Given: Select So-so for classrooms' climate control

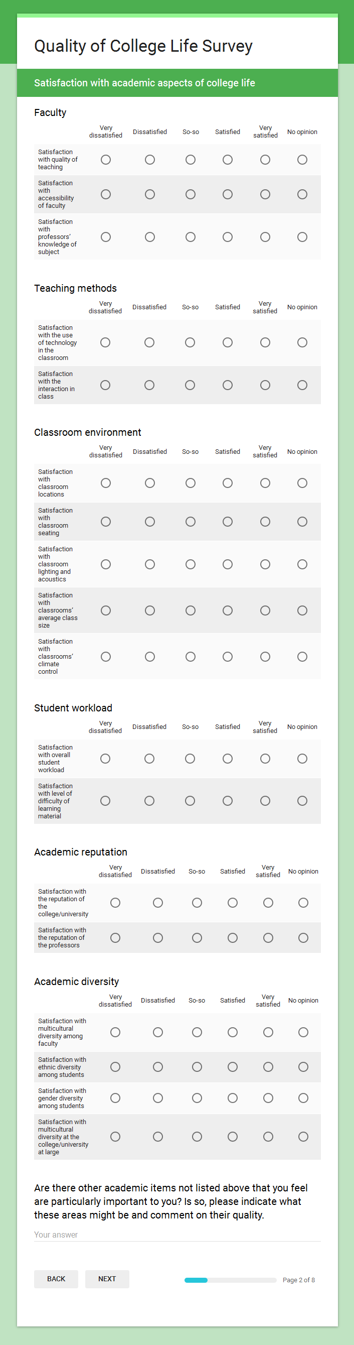Looking at the screenshot, I should click(191, 657).
